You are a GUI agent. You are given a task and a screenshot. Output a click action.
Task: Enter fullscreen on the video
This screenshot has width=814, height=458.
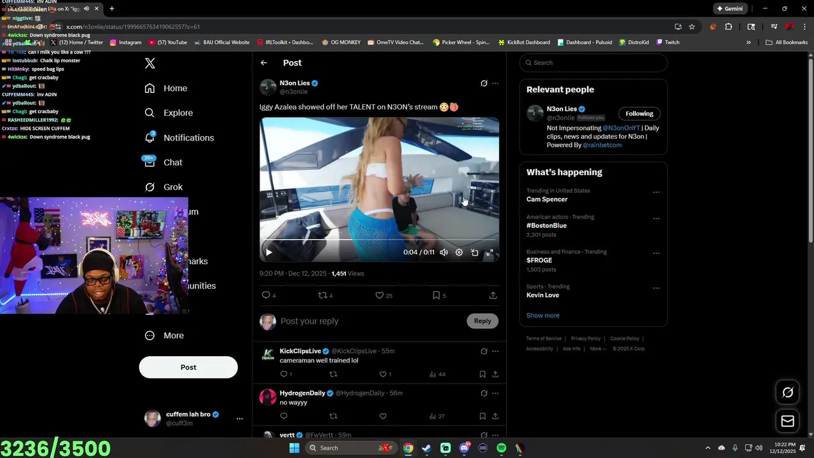point(490,253)
